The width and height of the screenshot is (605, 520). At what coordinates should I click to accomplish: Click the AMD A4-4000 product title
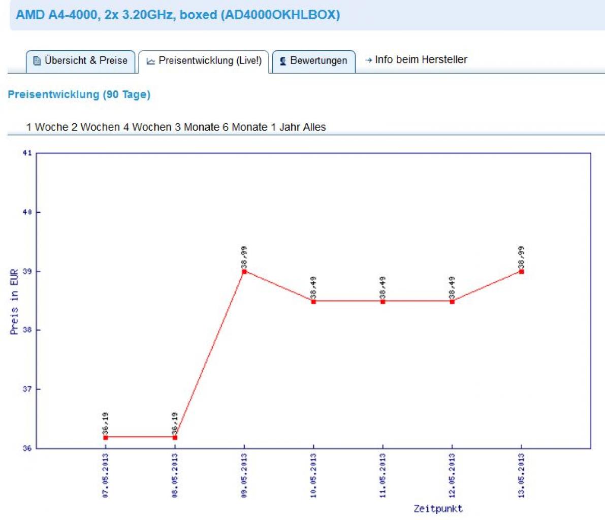coord(178,15)
